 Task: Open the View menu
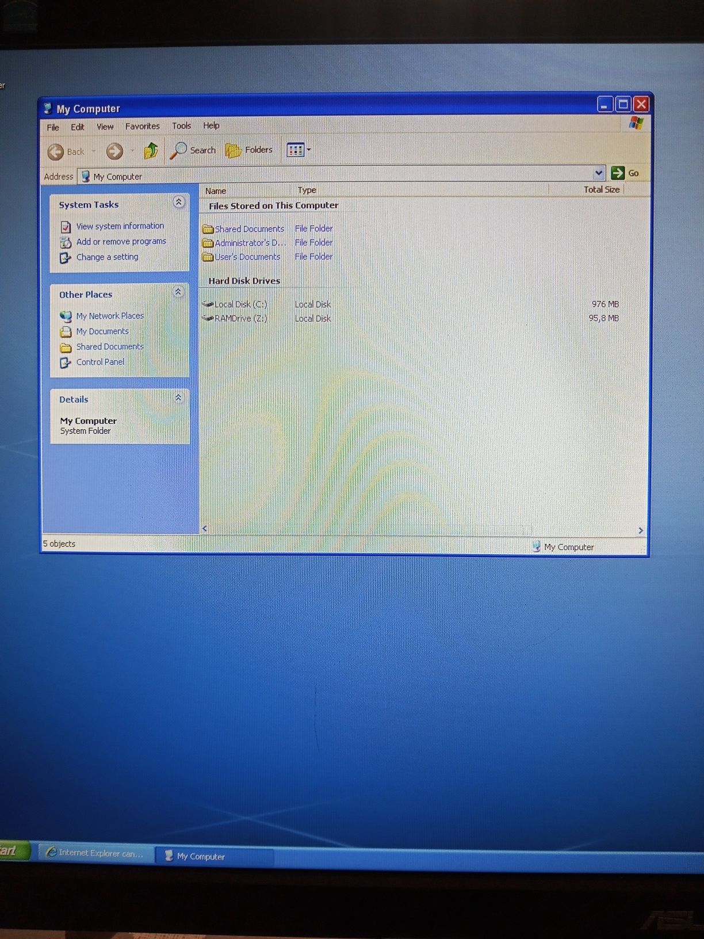point(105,127)
